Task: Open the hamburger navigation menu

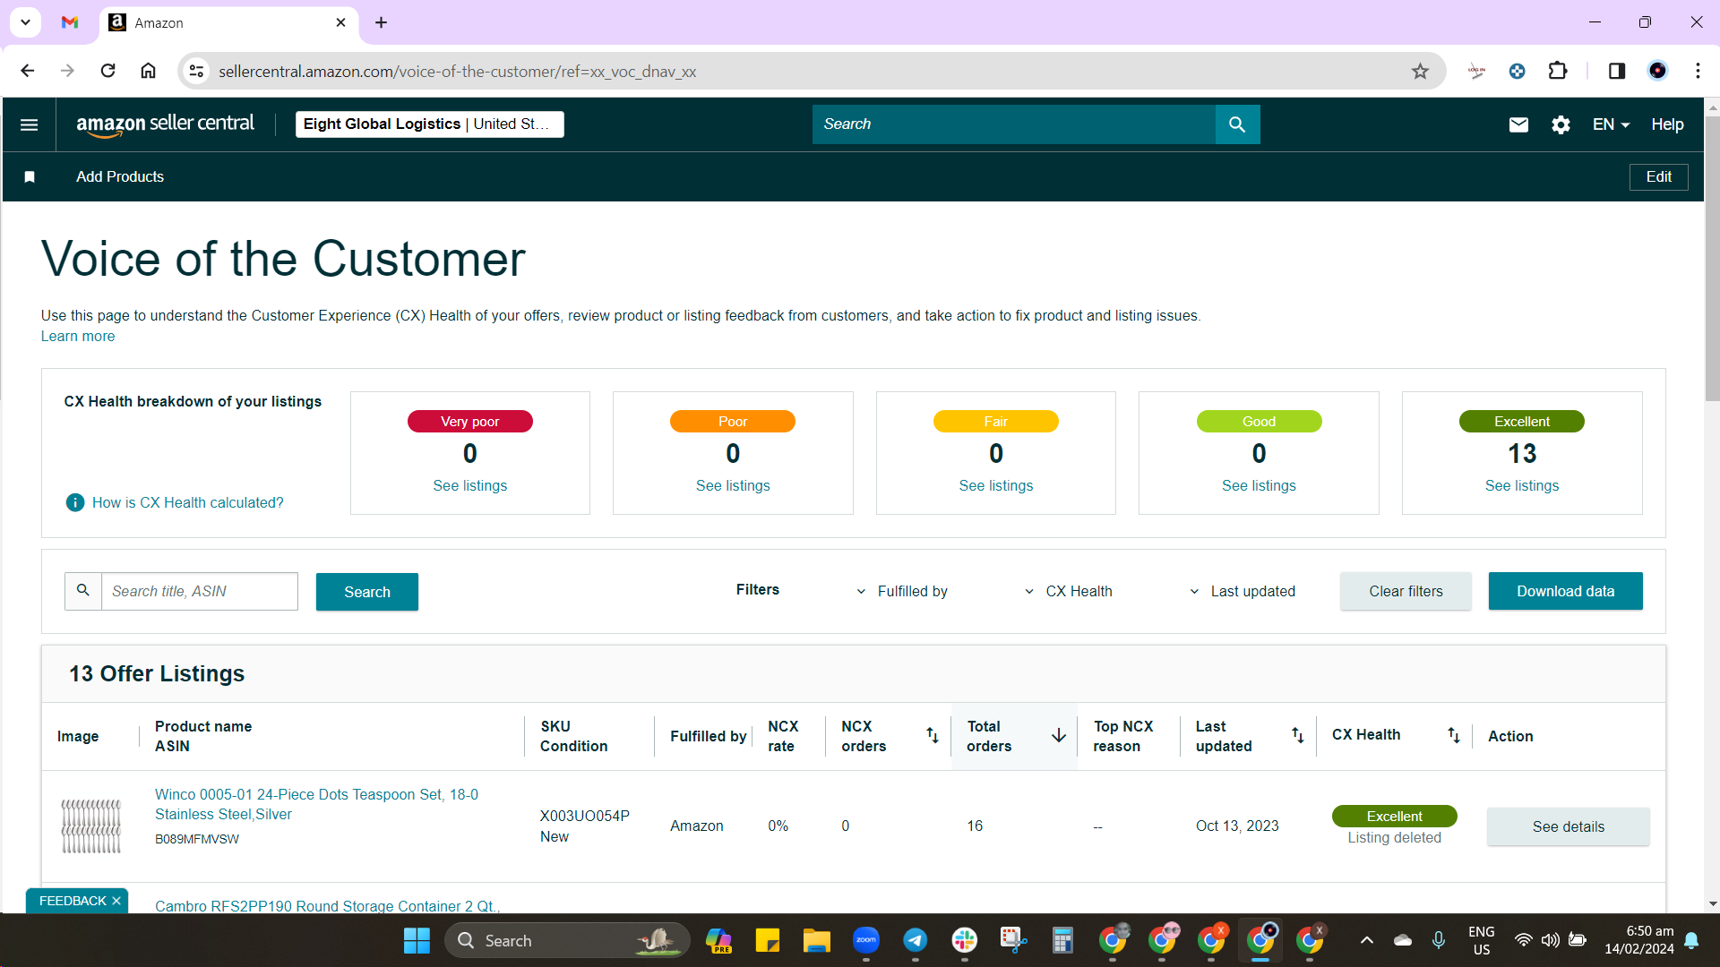Action: (x=29, y=124)
